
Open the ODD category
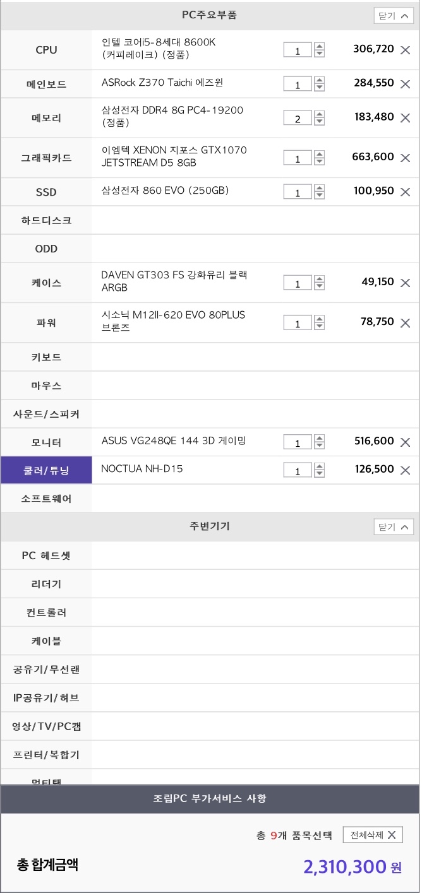[x=46, y=249]
